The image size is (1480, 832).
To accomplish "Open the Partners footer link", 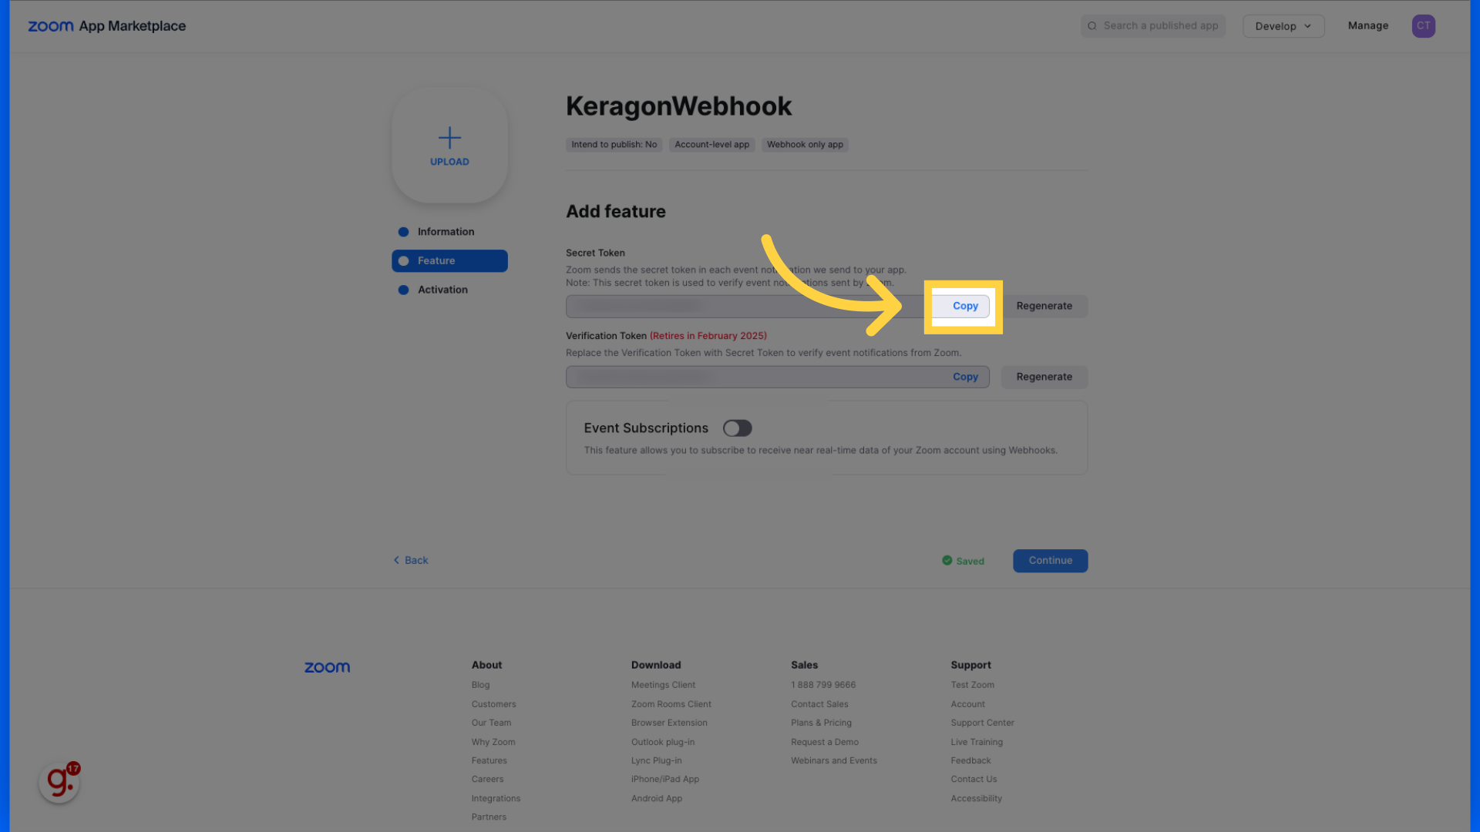I will pos(489,817).
